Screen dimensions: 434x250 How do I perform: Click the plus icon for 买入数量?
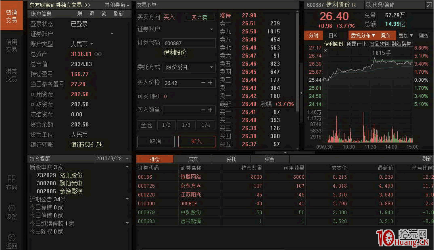point(210,110)
